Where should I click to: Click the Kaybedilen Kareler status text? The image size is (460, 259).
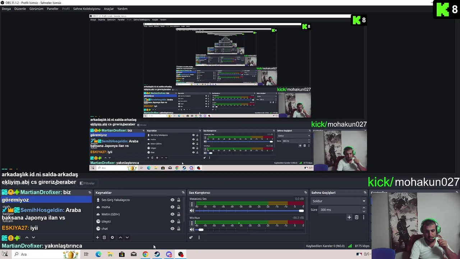point(325,246)
